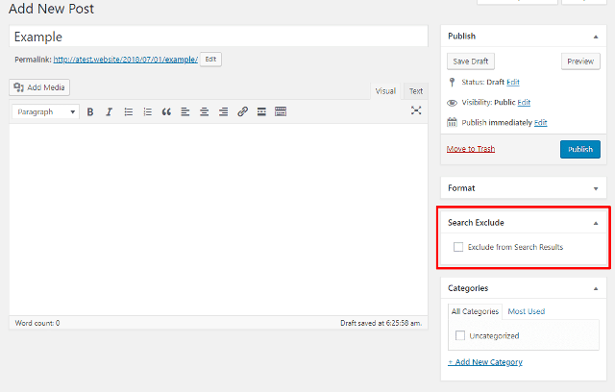Edit the Publish immediately schedule
The height and width of the screenshot is (392, 615).
coord(540,123)
